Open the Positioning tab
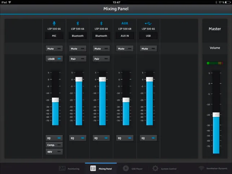This screenshot has width=232, height=174. 69,169
